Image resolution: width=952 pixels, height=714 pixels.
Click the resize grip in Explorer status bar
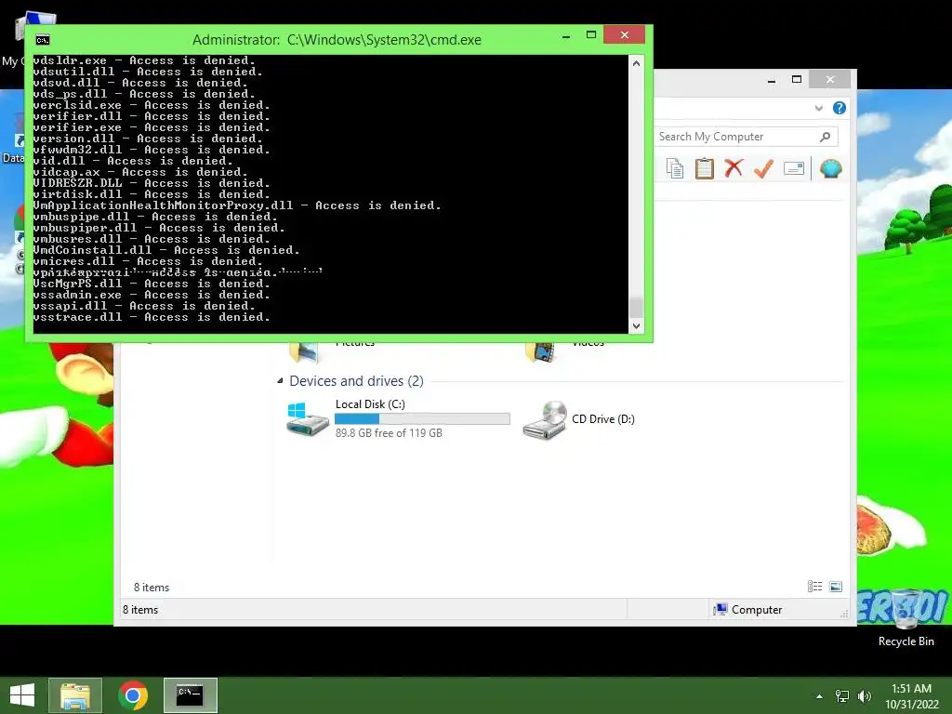(844, 614)
